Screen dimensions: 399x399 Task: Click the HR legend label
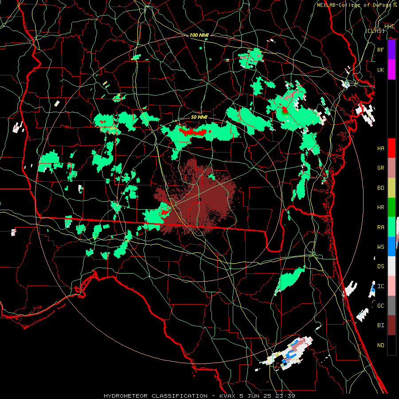pos(381,207)
